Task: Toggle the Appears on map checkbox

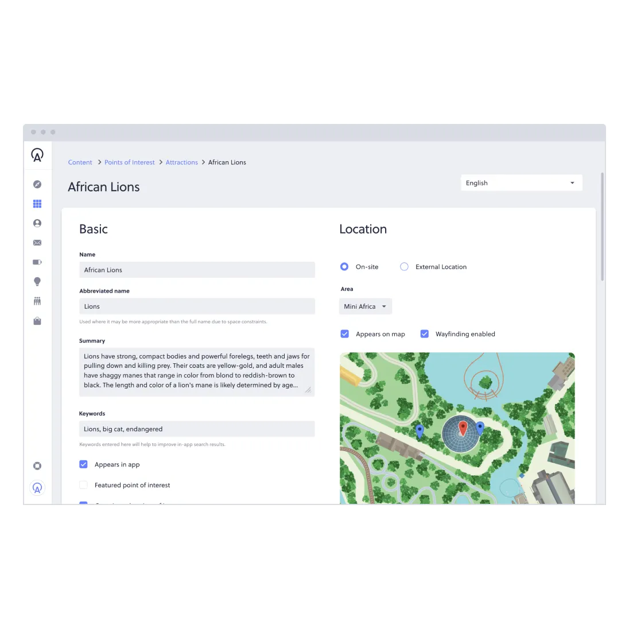Action: [x=344, y=334]
